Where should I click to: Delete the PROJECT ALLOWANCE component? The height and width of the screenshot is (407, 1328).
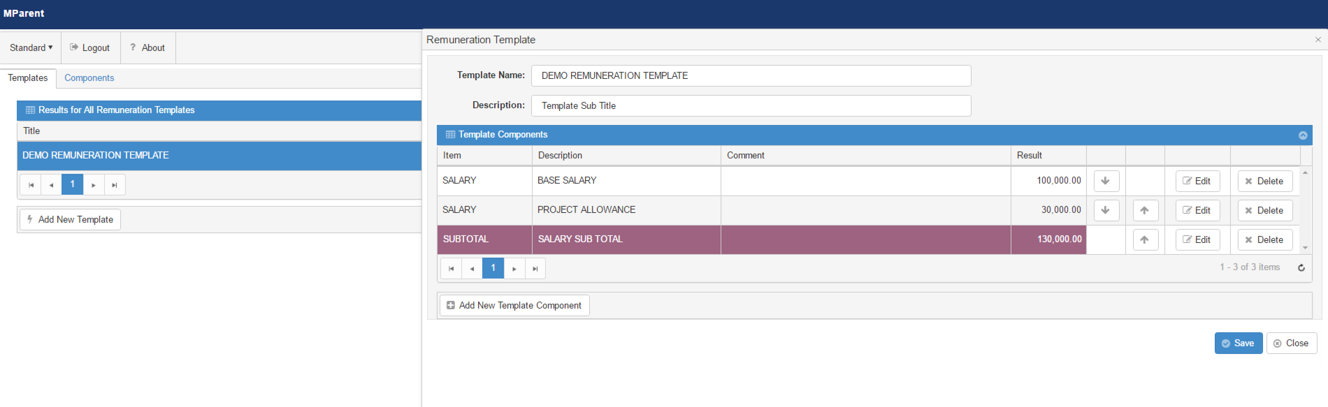coord(1265,210)
